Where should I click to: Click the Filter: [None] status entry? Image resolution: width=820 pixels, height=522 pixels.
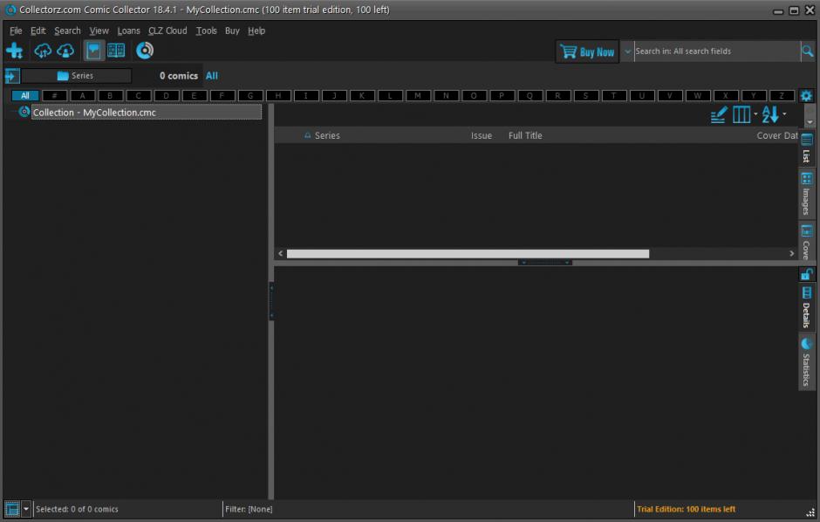249,509
